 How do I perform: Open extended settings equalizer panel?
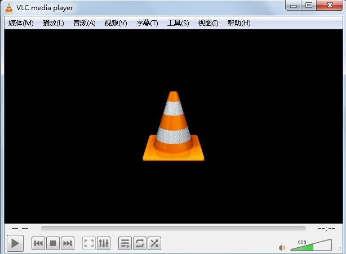click(x=104, y=243)
